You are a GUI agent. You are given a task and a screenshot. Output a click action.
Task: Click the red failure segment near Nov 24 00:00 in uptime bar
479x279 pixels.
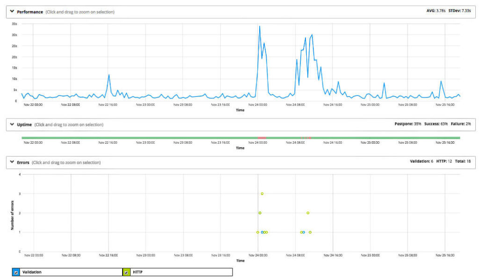[262, 138]
